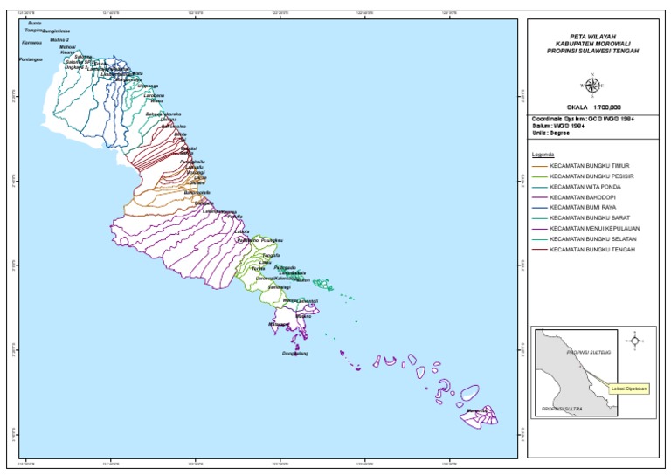
Task: Select the Kecamatan Wita Ponda legend line
Action: point(539,187)
